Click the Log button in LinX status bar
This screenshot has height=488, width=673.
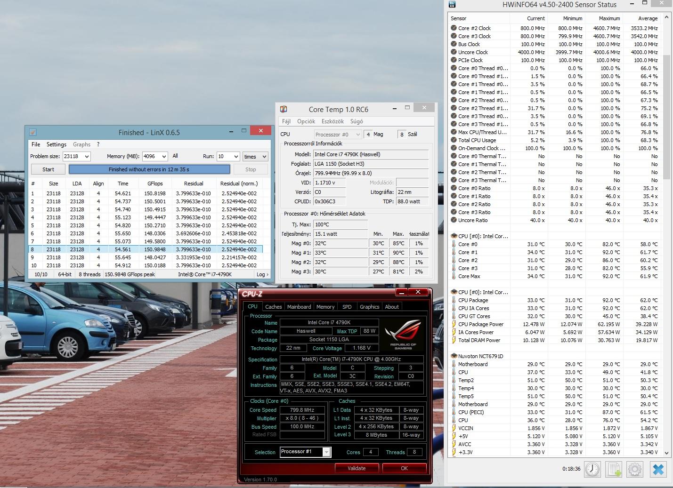262,274
